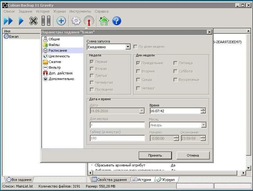The height and width of the screenshot is (191, 253).
Task: Click Время spinner arrows beside 16:07:42
Action: click(x=203, y=111)
